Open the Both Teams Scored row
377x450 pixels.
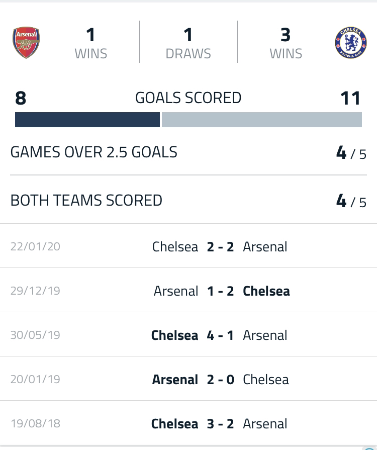(189, 200)
